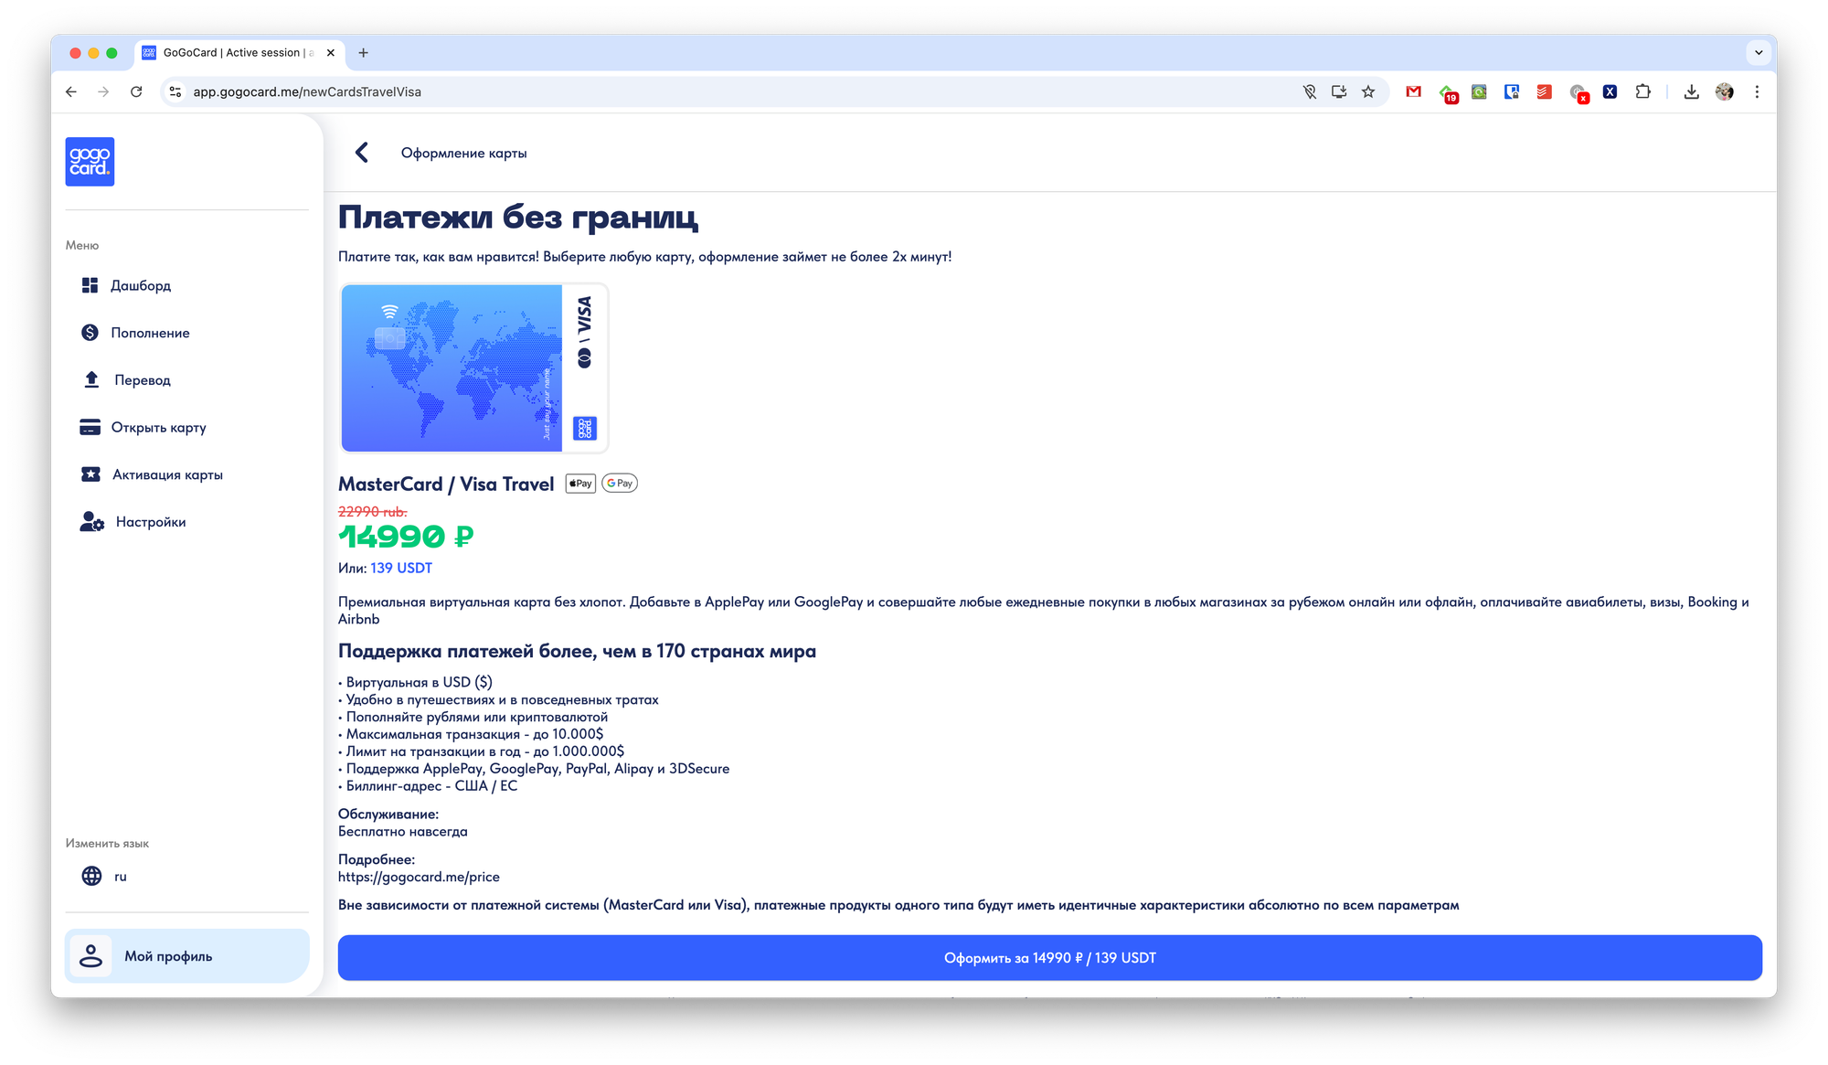The height and width of the screenshot is (1065, 1828).
Task: Bookmark page with star icon
Action: [1368, 91]
